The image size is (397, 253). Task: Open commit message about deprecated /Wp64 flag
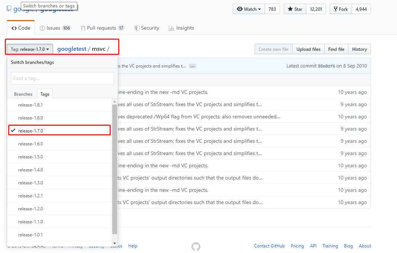(x=199, y=116)
